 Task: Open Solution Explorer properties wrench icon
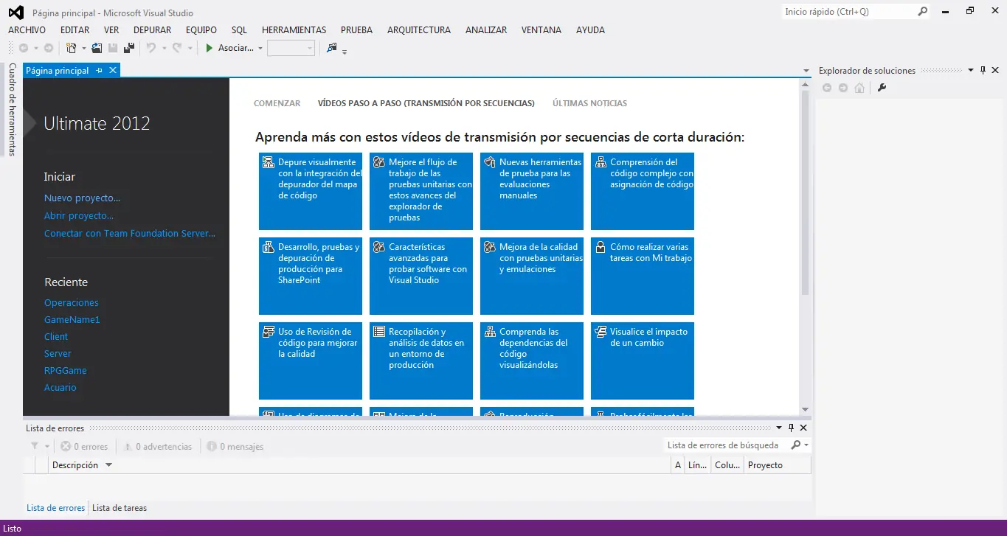click(x=881, y=88)
